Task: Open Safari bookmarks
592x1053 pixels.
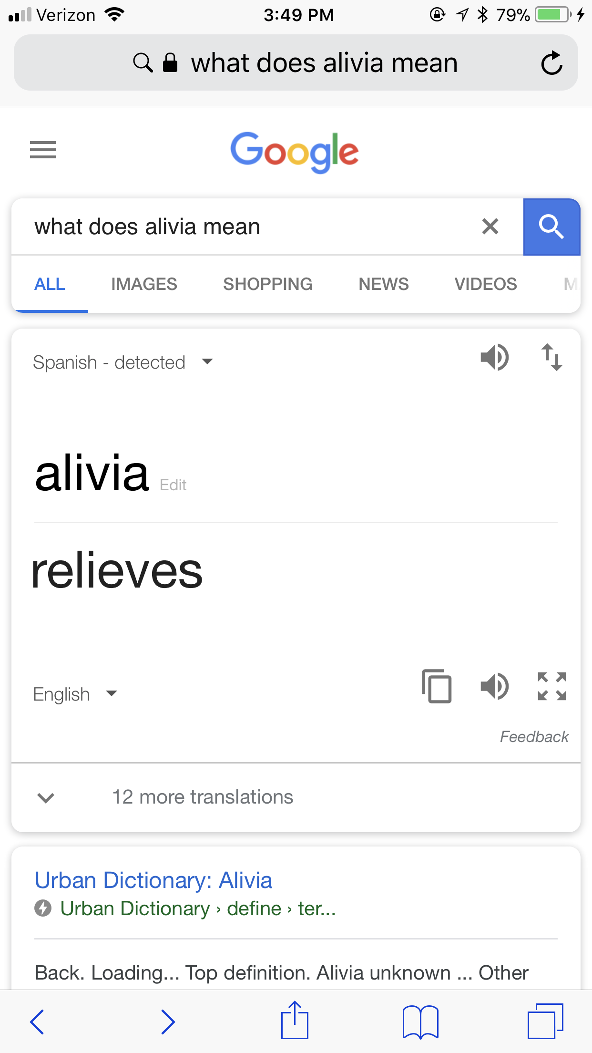Action: tap(420, 1022)
